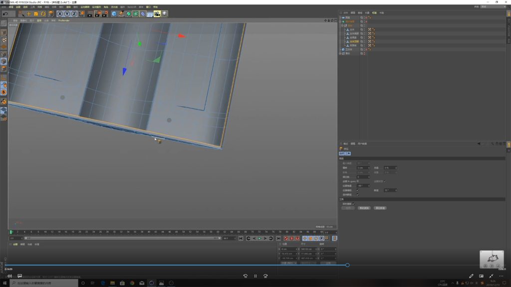
Task: Click the Light bulb icon in the toolbar
Action: (x=164, y=14)
